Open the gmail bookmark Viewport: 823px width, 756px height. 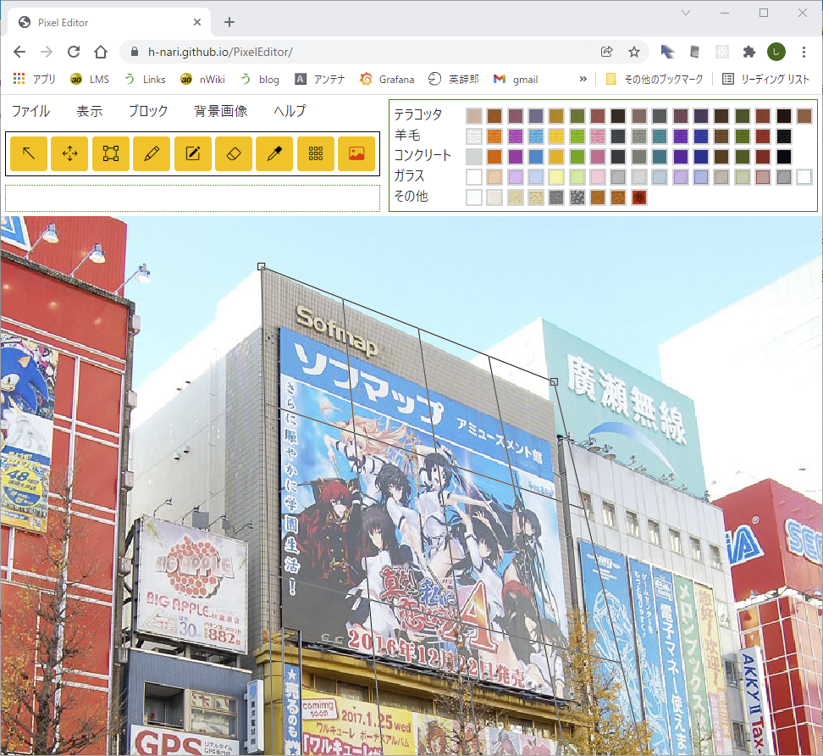516,79
